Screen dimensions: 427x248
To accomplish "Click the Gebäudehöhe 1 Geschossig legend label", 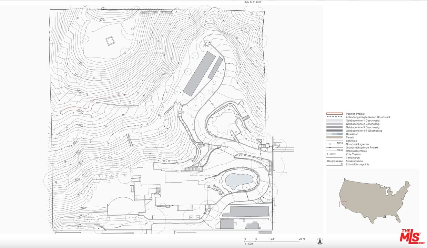I will (x=363, y=121).
